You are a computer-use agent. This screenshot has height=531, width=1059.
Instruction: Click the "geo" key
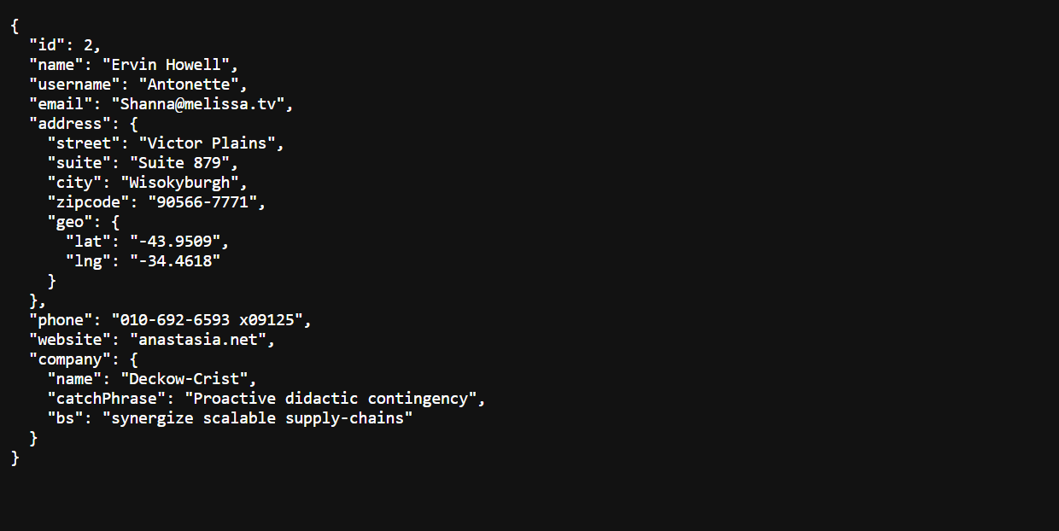point(70,222)
